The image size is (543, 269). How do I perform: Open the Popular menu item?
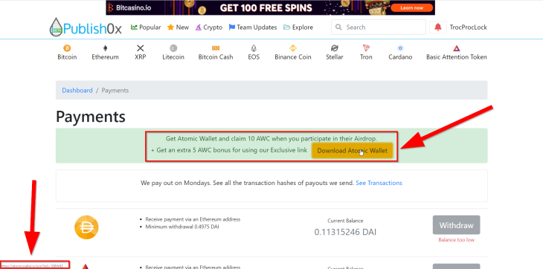coord(146,27)
